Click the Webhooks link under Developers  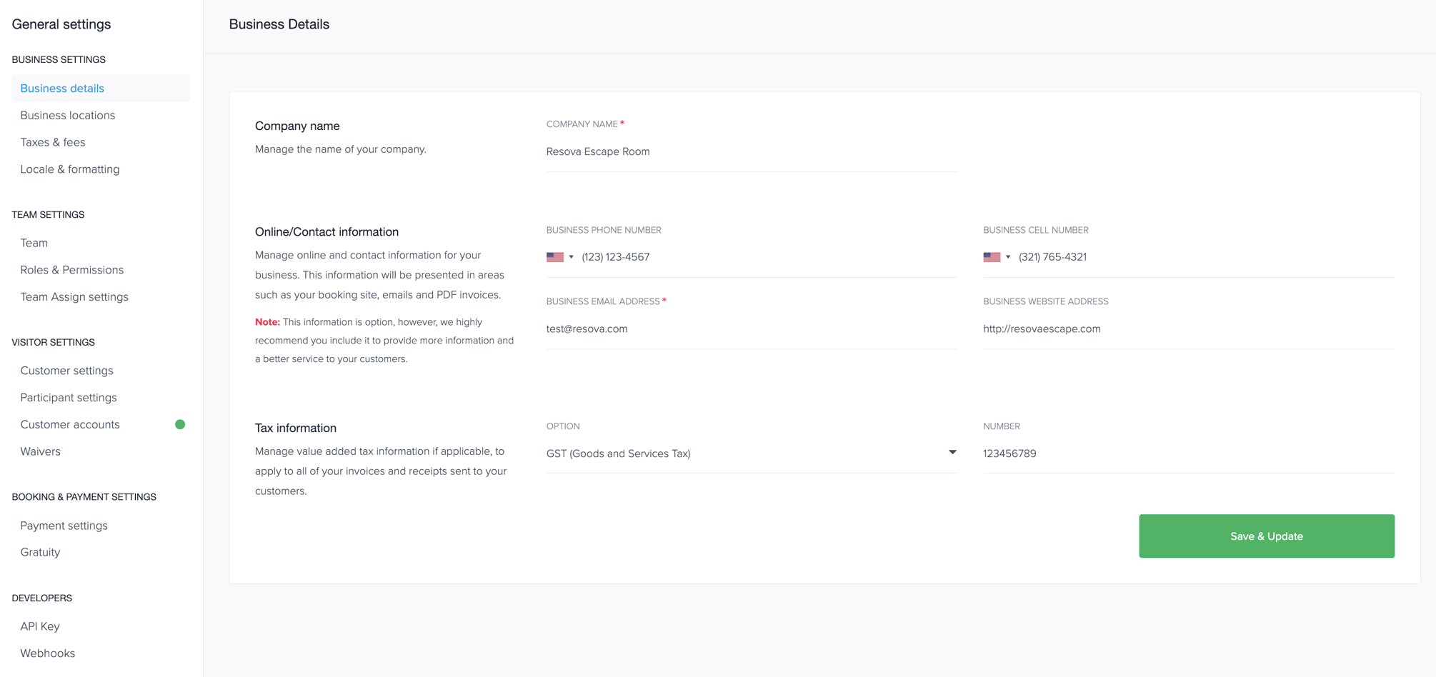tap(47, 653)
